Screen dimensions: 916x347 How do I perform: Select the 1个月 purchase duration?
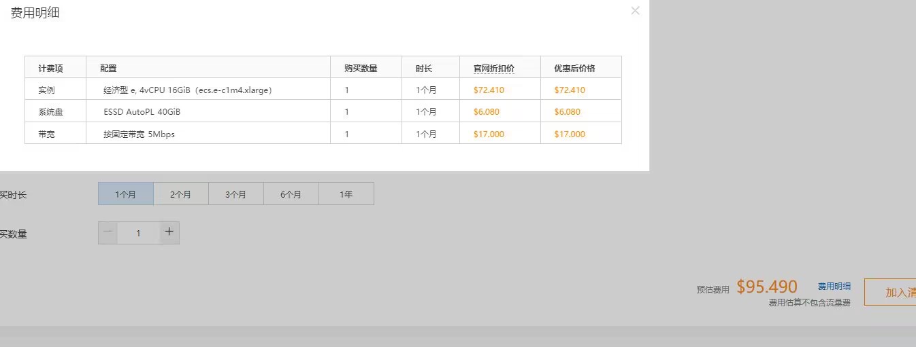(x=126, y=194)
